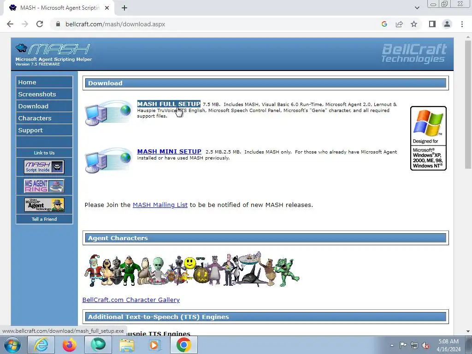Reload the current page
This screenshot has width=472, height=354.
click(x=40, y=24)
